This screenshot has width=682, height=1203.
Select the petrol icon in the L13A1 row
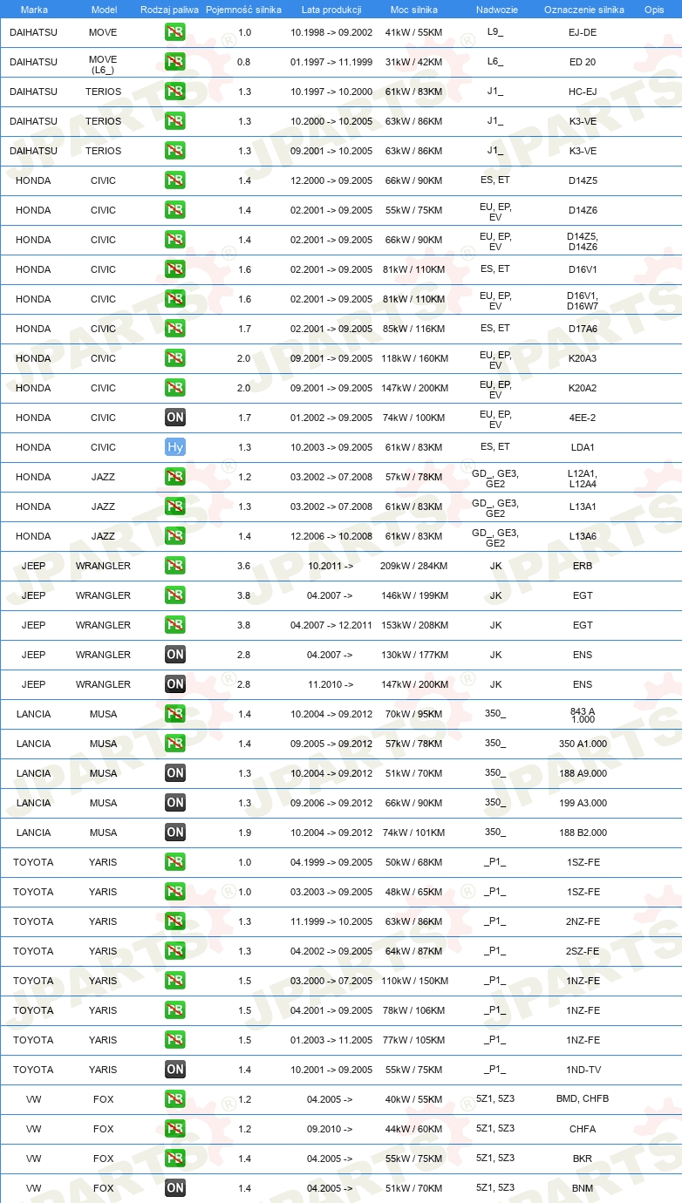click(x=175, y=506)
